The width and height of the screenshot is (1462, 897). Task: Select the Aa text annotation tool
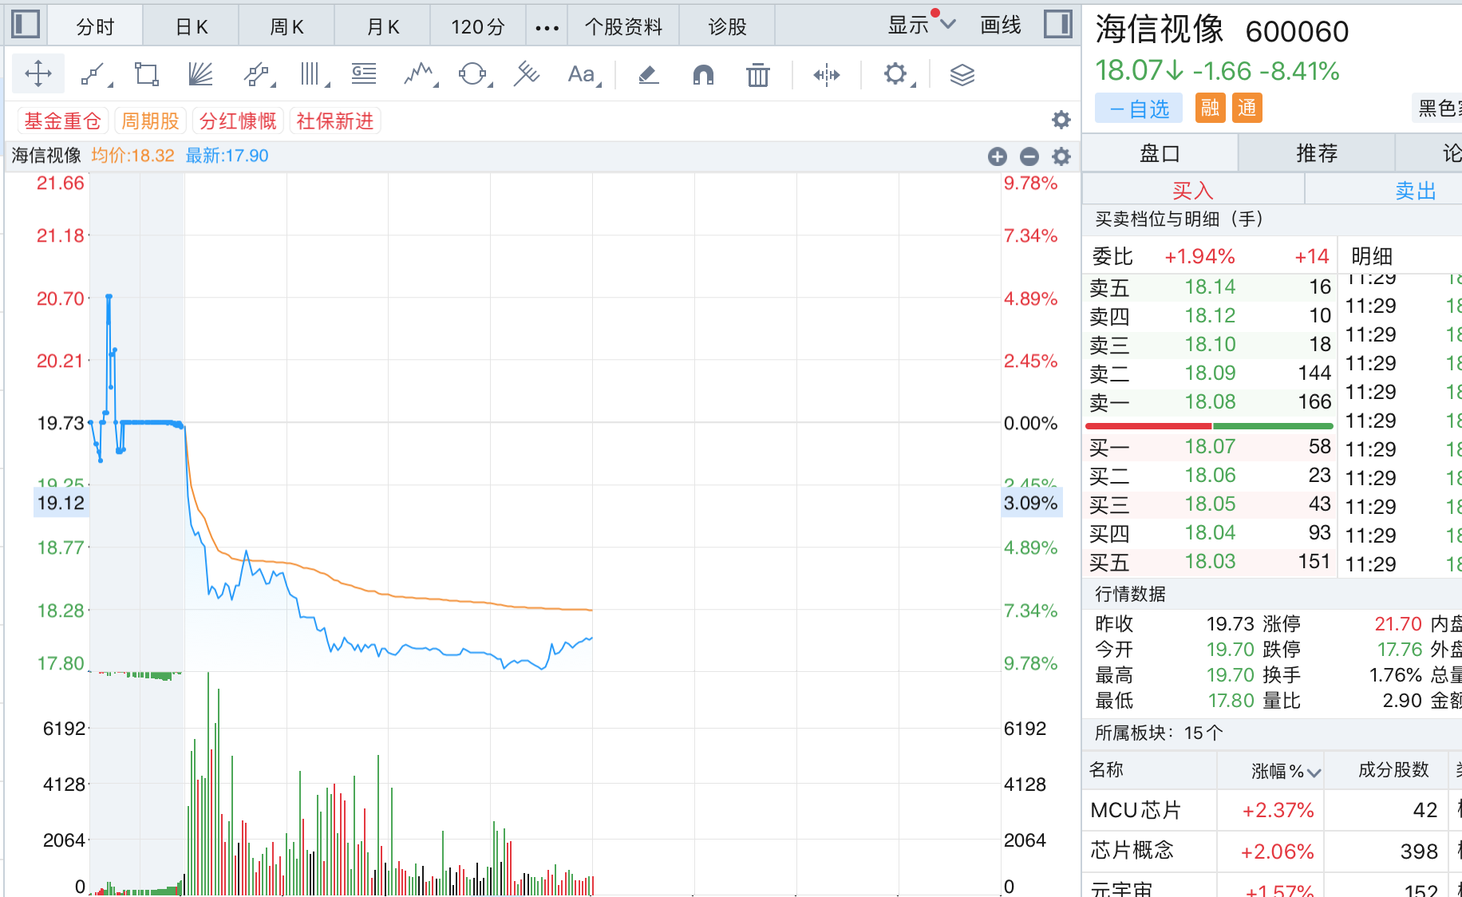pos(582,75)
